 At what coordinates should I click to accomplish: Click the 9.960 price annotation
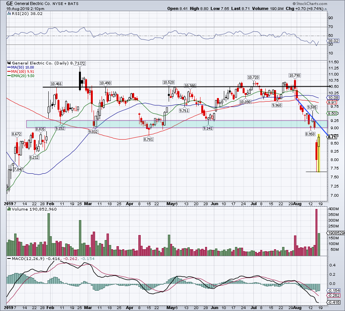277,105
